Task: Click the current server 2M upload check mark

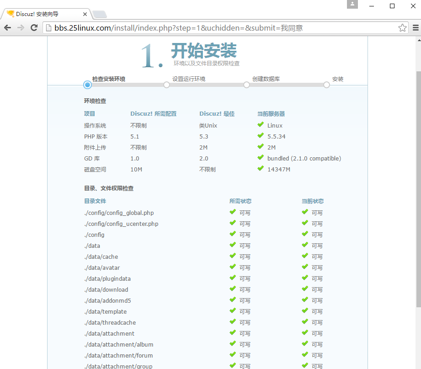Action: click(x=261, y=147)
